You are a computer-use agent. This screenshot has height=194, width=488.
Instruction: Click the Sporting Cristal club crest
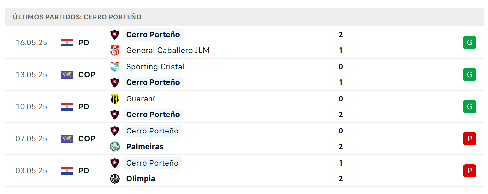click(115, 67)
